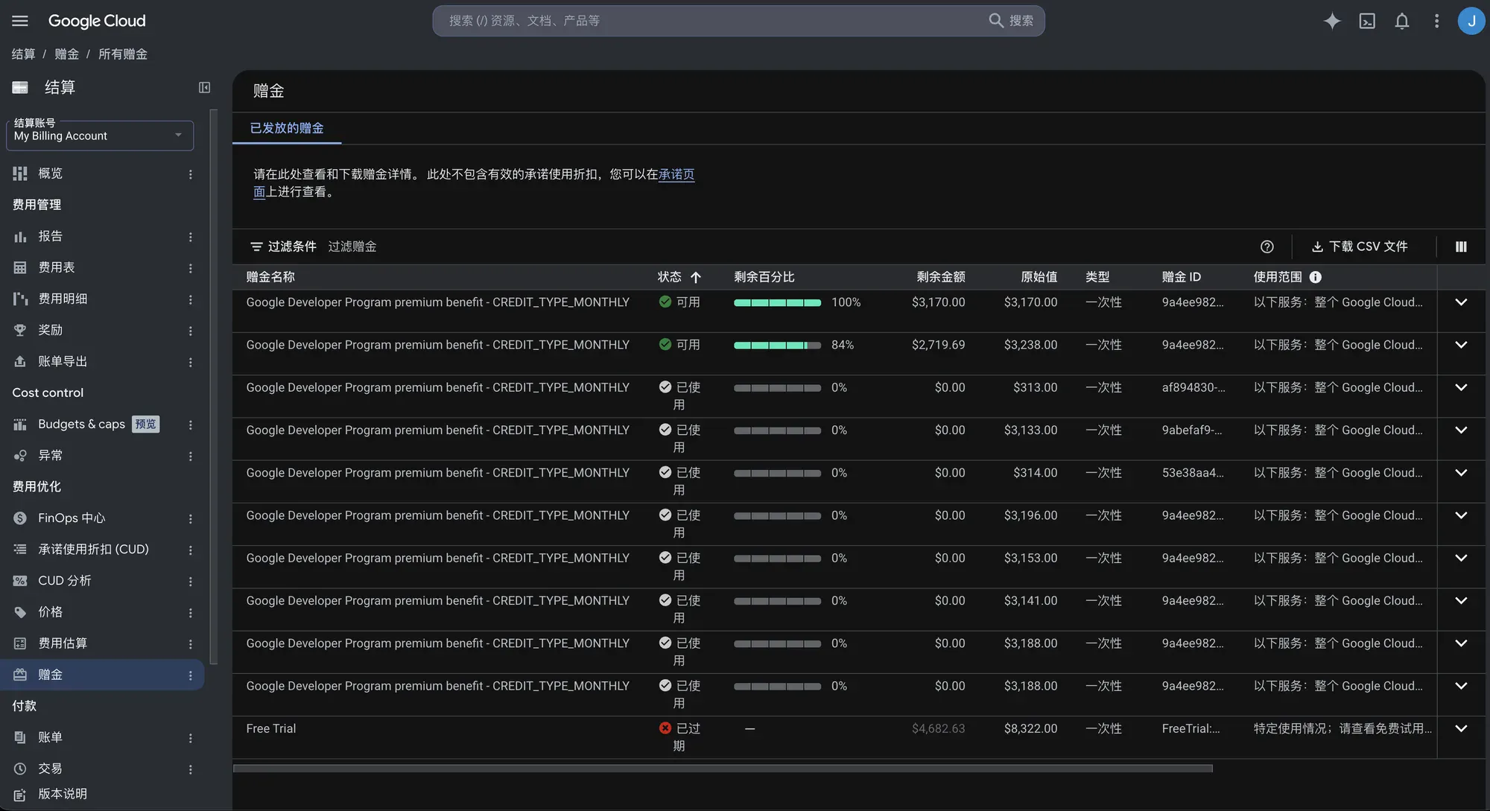The height and width of the screenshot is (811, 1490).
Task: Expand the $313.00 credit row
Action: [1461, 387]
